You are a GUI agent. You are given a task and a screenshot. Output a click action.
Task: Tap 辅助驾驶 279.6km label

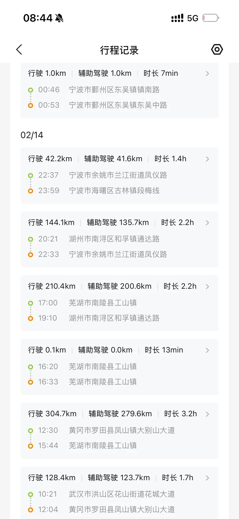point(120,414)
